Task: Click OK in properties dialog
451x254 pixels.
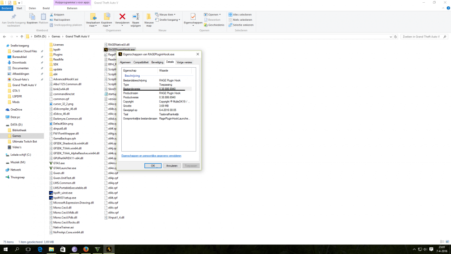Action: (x=153, y=166)
